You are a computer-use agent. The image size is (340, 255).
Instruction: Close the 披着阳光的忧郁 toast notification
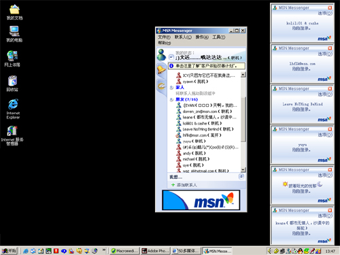pos(330,169)
